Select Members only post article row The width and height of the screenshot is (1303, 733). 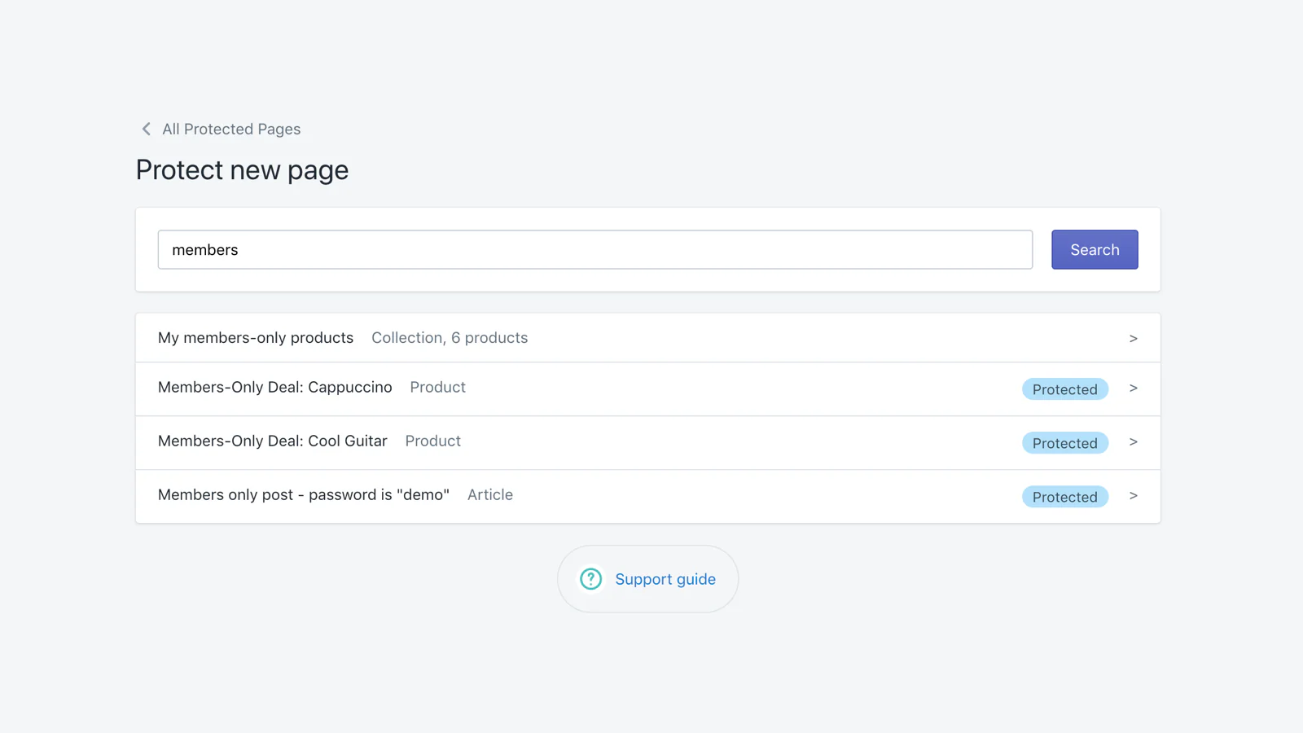[x=647, y=496]
